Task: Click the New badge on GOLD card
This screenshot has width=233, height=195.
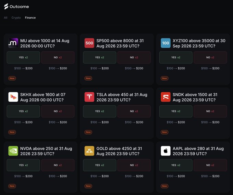Action: click(x=88, y=186)
